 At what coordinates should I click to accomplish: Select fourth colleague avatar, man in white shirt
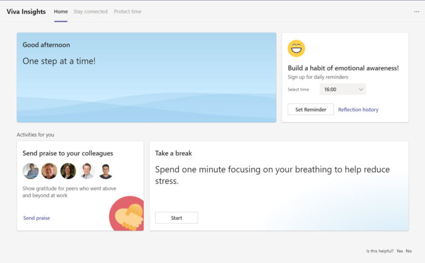tap(87, 171)
